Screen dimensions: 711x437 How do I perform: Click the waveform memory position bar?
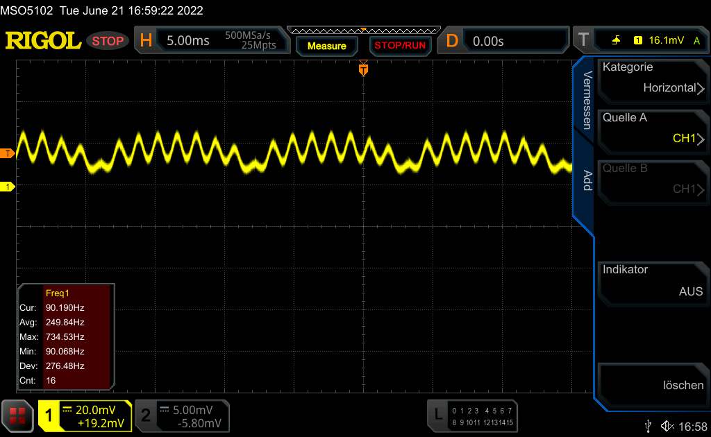pos(363,30)
